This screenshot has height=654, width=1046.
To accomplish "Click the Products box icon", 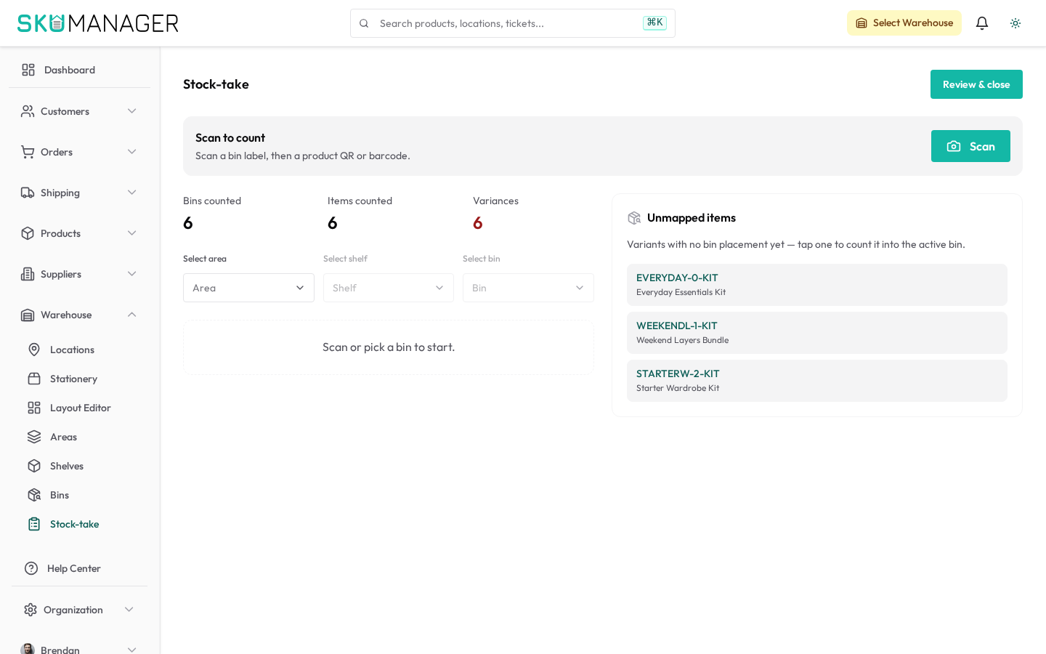I will coord(28,233).
